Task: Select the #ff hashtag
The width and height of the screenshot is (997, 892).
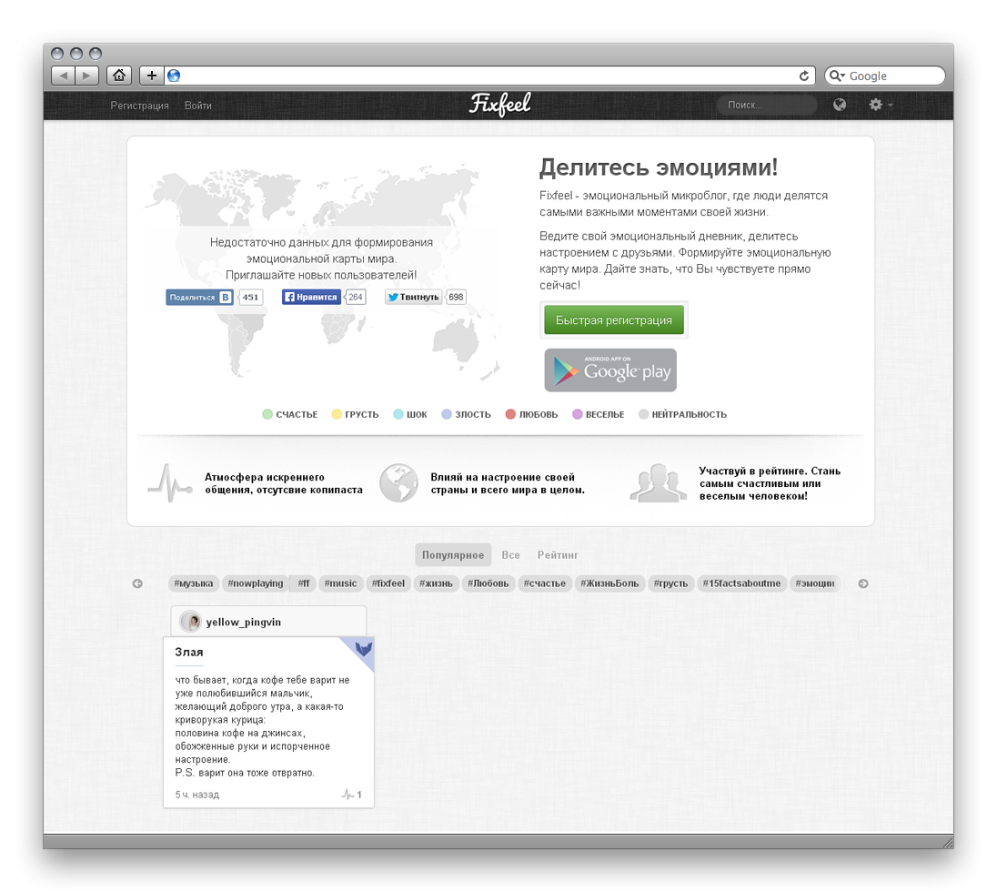Action: click(x=304, y=583)
